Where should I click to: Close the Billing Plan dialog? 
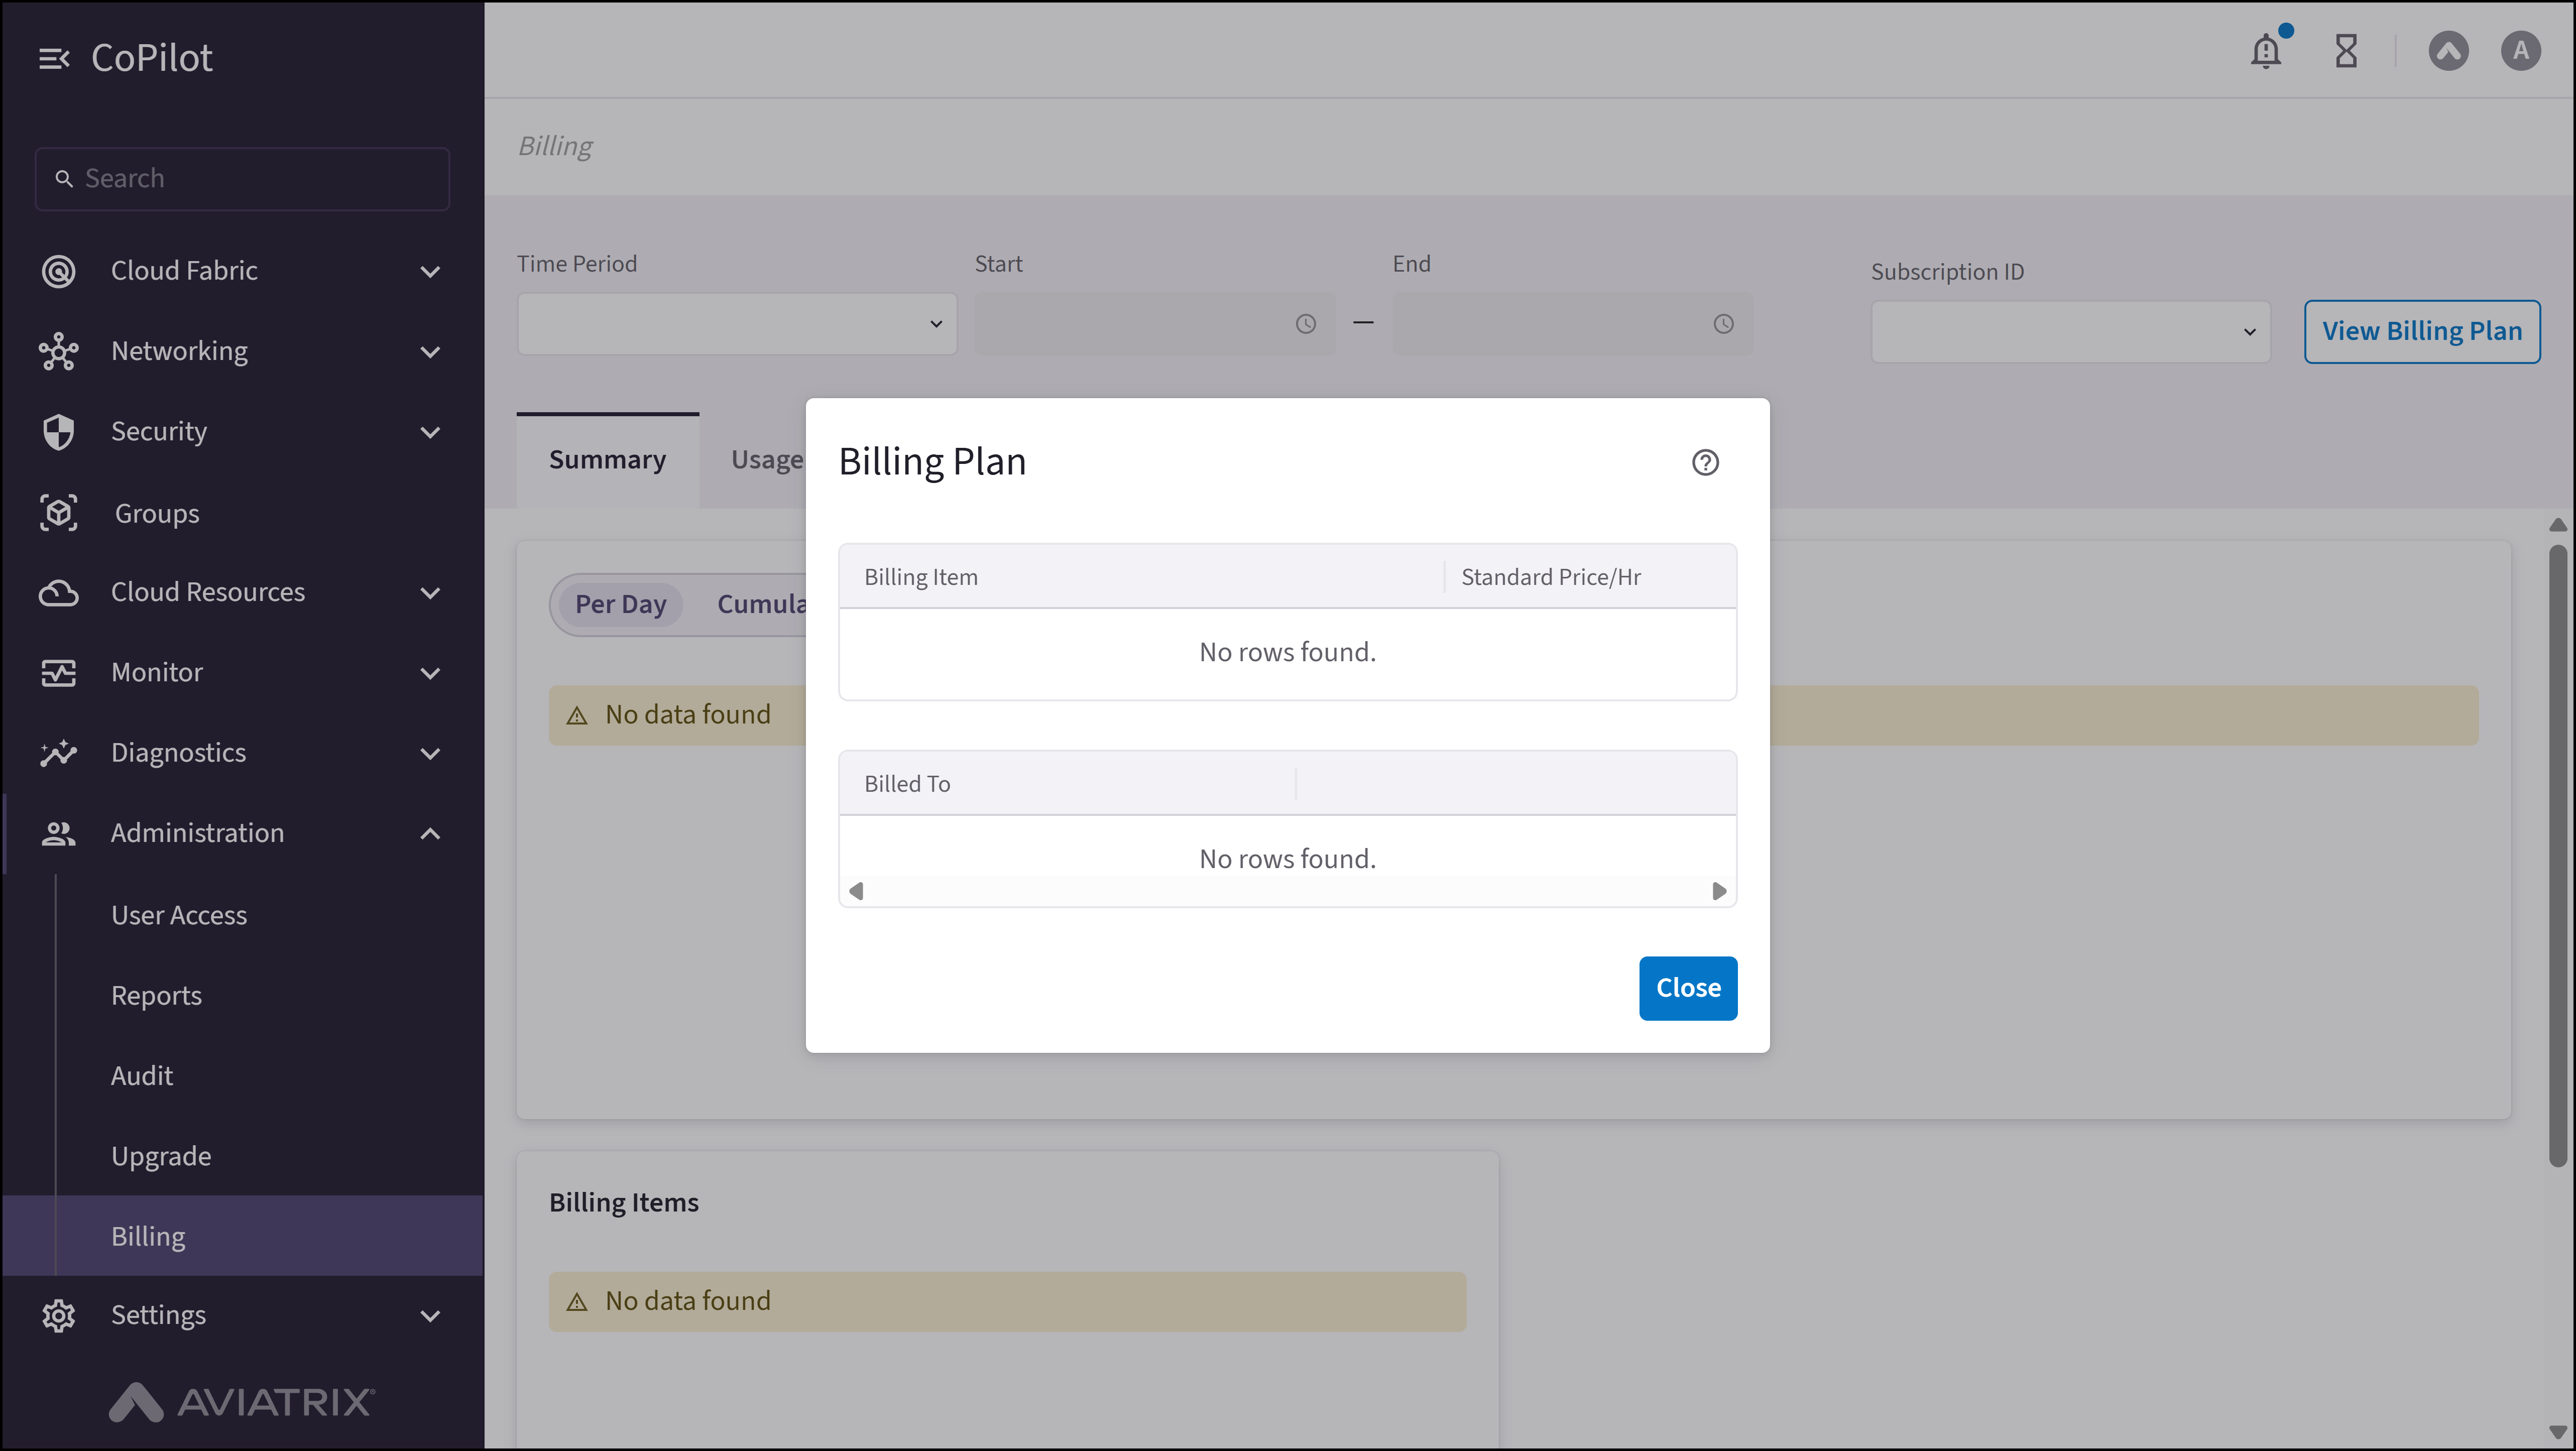tap(1687, 988)
